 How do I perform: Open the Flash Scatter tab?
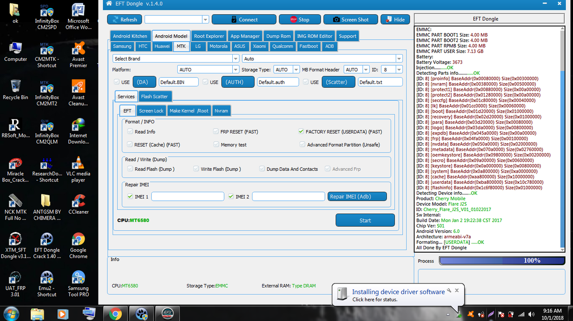pos(154,97)
